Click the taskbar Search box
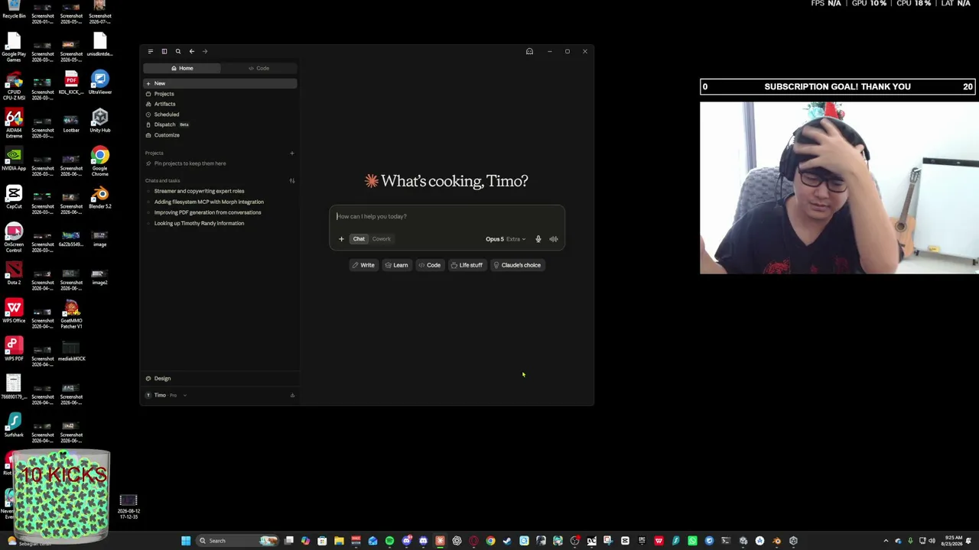This screenshot has width=979, height=550. (x=236, y=541)
